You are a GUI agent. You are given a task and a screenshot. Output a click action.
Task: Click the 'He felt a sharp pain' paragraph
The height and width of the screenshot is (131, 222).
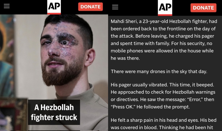click(x=163, y=124)
